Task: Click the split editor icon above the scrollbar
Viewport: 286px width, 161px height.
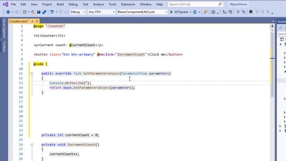Action: (x=272, y=26)
